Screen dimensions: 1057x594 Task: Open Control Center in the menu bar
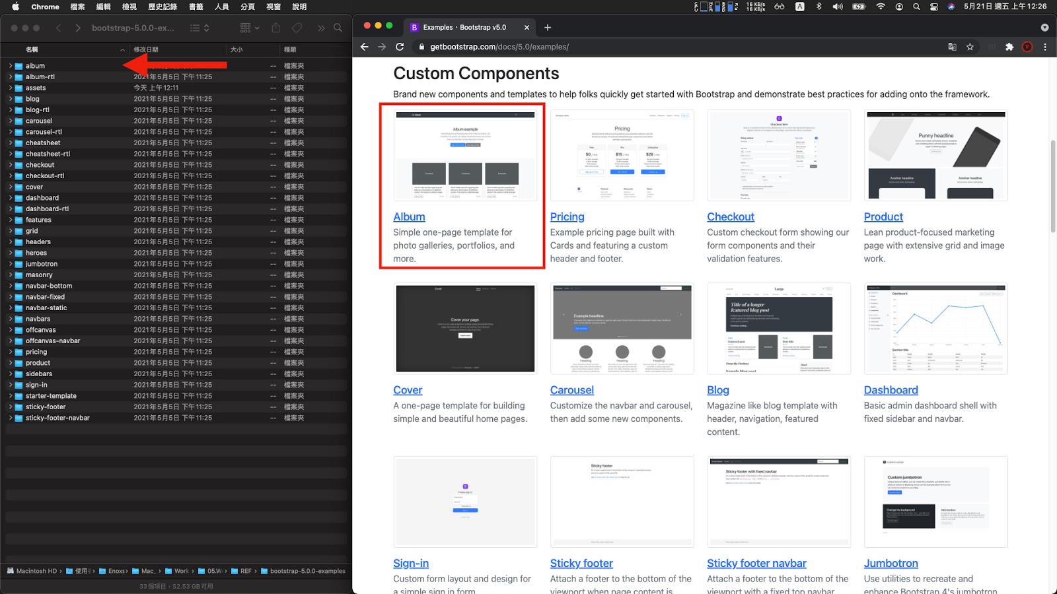pos(934,7)
